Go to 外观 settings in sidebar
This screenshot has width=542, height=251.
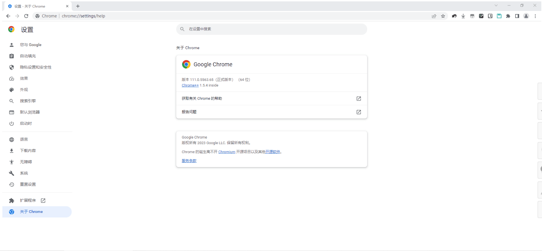[24, 90]
